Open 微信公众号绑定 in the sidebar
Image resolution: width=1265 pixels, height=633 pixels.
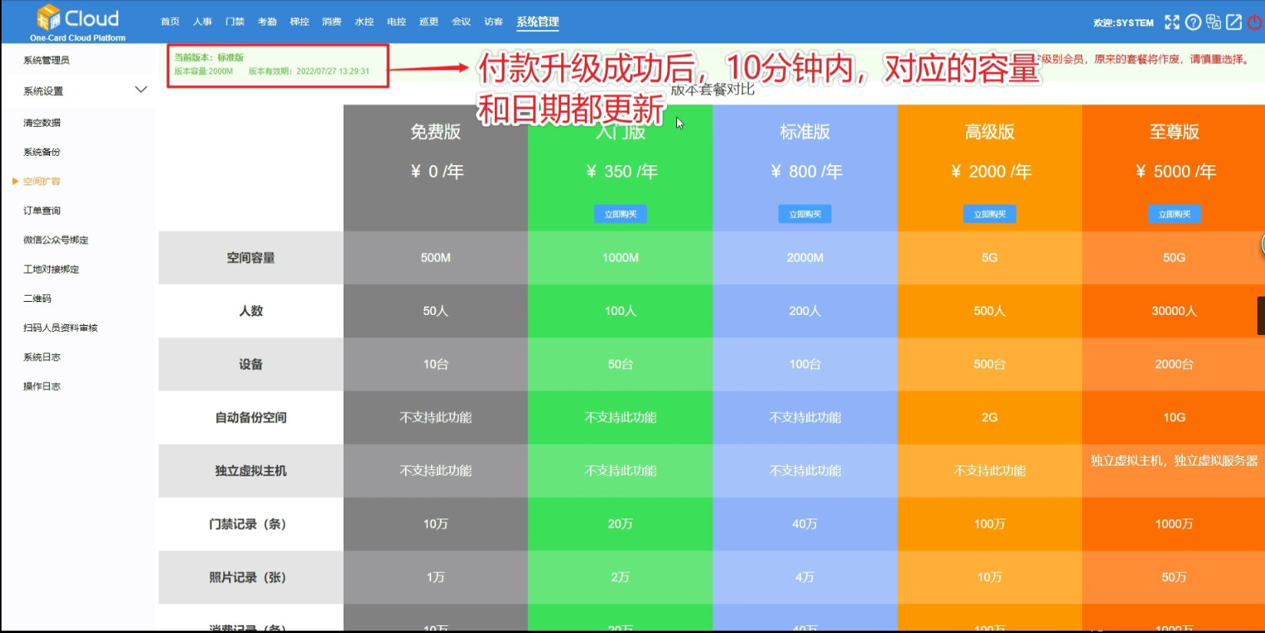[x=55, y=240]
